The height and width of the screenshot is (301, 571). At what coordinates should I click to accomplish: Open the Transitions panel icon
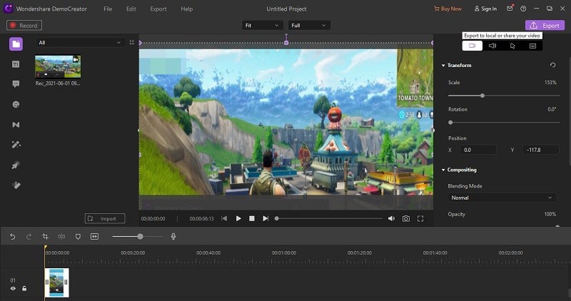point(16,125)
